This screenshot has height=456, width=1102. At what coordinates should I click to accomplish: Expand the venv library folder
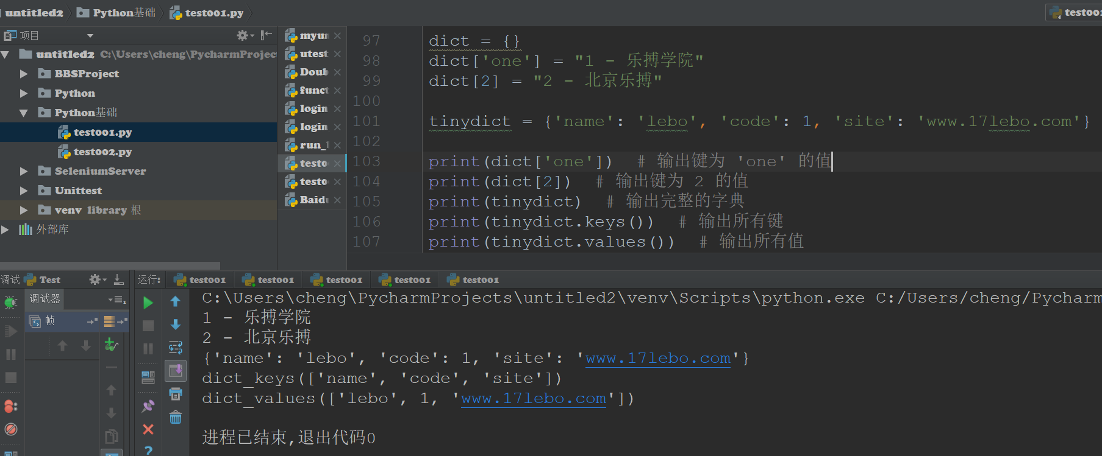tap(24, 210)
